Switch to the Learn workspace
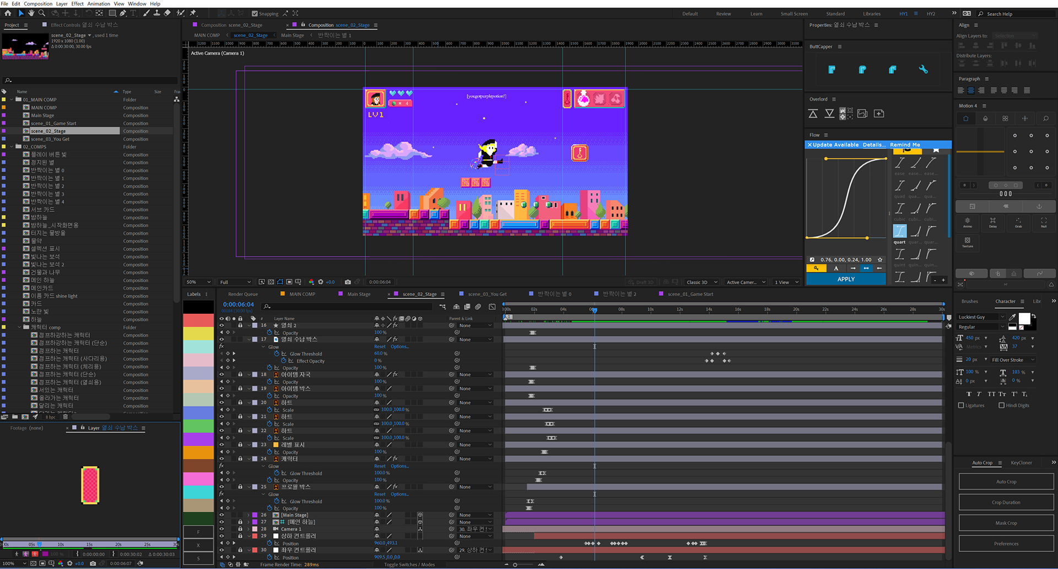 756,14
